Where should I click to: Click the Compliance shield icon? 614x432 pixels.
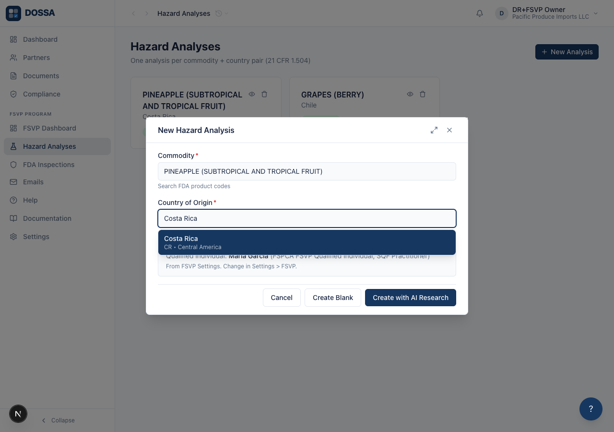[x=13, y=94]
